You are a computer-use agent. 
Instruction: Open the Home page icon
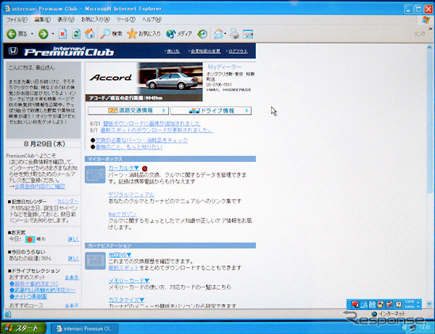click(x=90, y=34)
